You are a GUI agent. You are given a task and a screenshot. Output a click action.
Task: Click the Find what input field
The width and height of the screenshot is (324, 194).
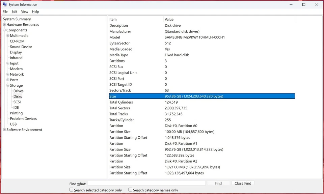point(146,183)
